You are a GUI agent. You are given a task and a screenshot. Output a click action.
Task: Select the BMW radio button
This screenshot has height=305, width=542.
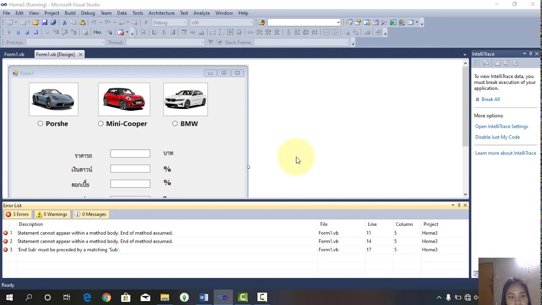pyautogui.click(x=175, y=124)
